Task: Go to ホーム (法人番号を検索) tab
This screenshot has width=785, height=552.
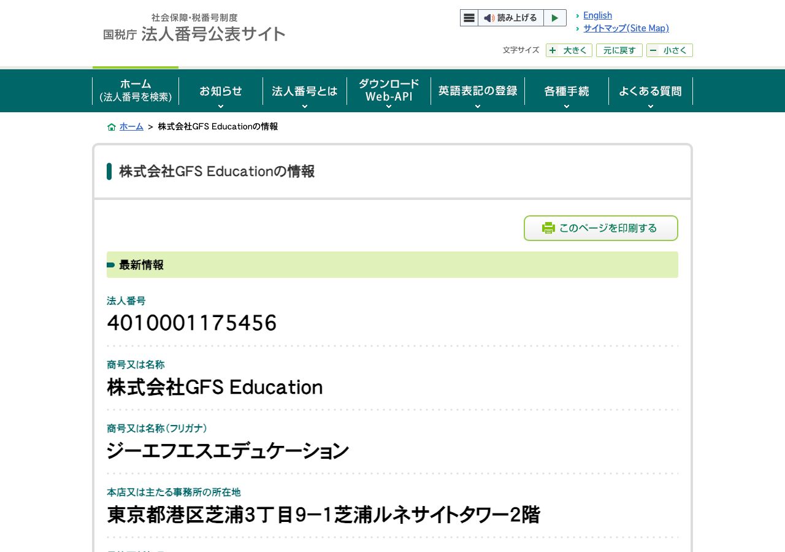Action: pyautogui.click(x=136, y=90)
